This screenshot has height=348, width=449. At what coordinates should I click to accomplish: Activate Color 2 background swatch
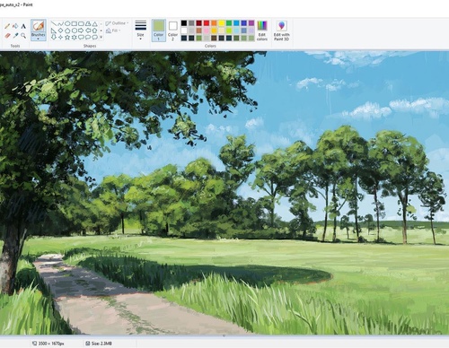click(172, 30)
